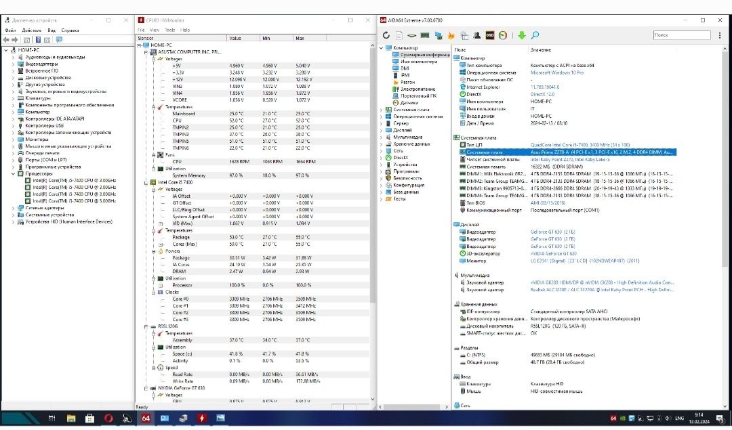
Task: Open Opera browser from the taskbar
Action: click(x=108, y=418)
